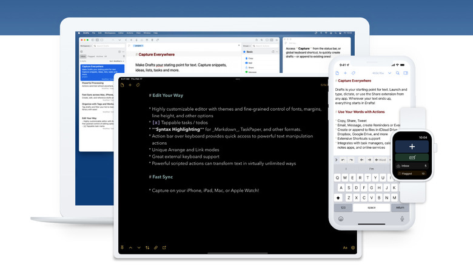473x265 pixels.
Task: Toggle the [x] Tappable tasks checkbox
Action: [x=155, y=123]
